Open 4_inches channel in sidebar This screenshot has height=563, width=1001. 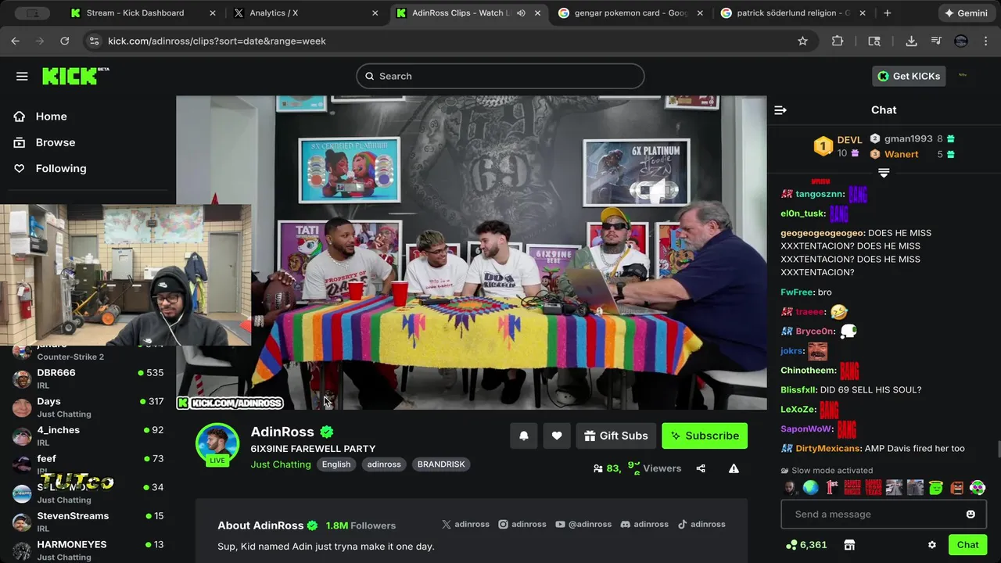point(88,436)
